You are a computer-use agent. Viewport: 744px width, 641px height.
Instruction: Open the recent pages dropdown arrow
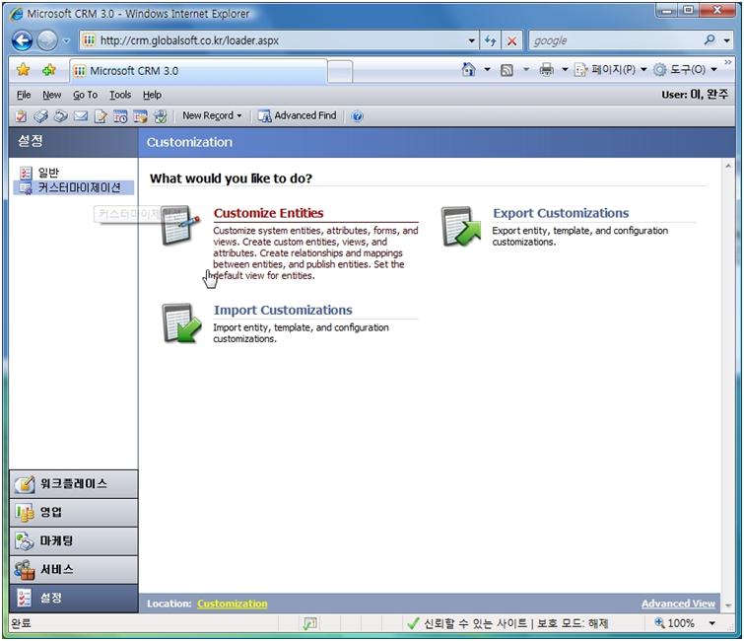click(66, 40)
